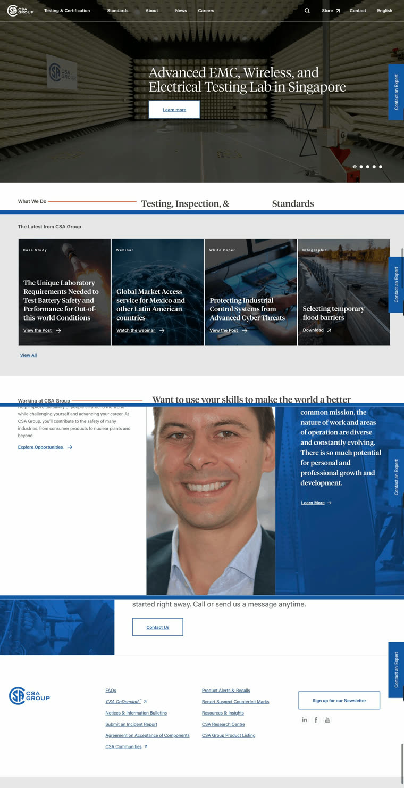Click the page vertical scrollbar thumb
This screenshot has height=788, width=404.
click(402, 764)
